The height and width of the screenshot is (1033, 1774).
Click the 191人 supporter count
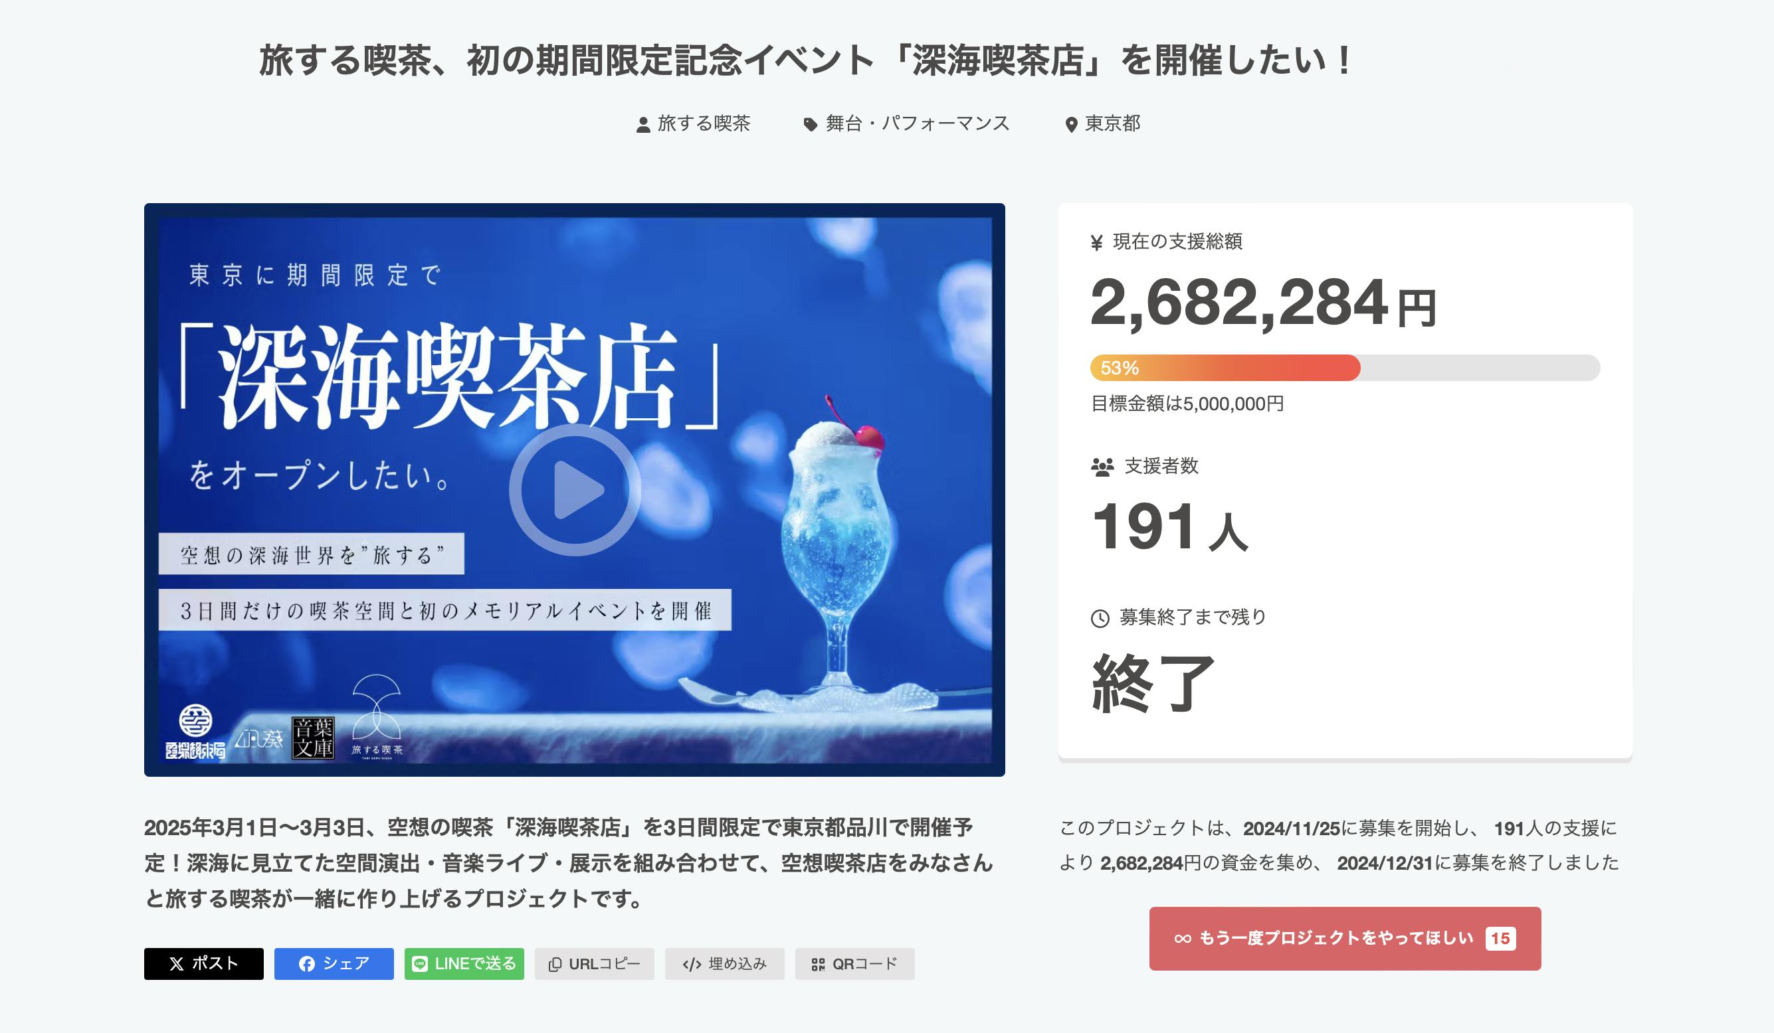(x=1169, y=527)
